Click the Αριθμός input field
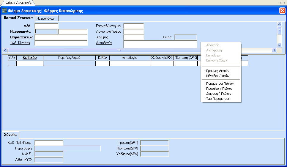The height and width of the screenshot is (167, 287). pyautogui.click(x=134, y=37)
